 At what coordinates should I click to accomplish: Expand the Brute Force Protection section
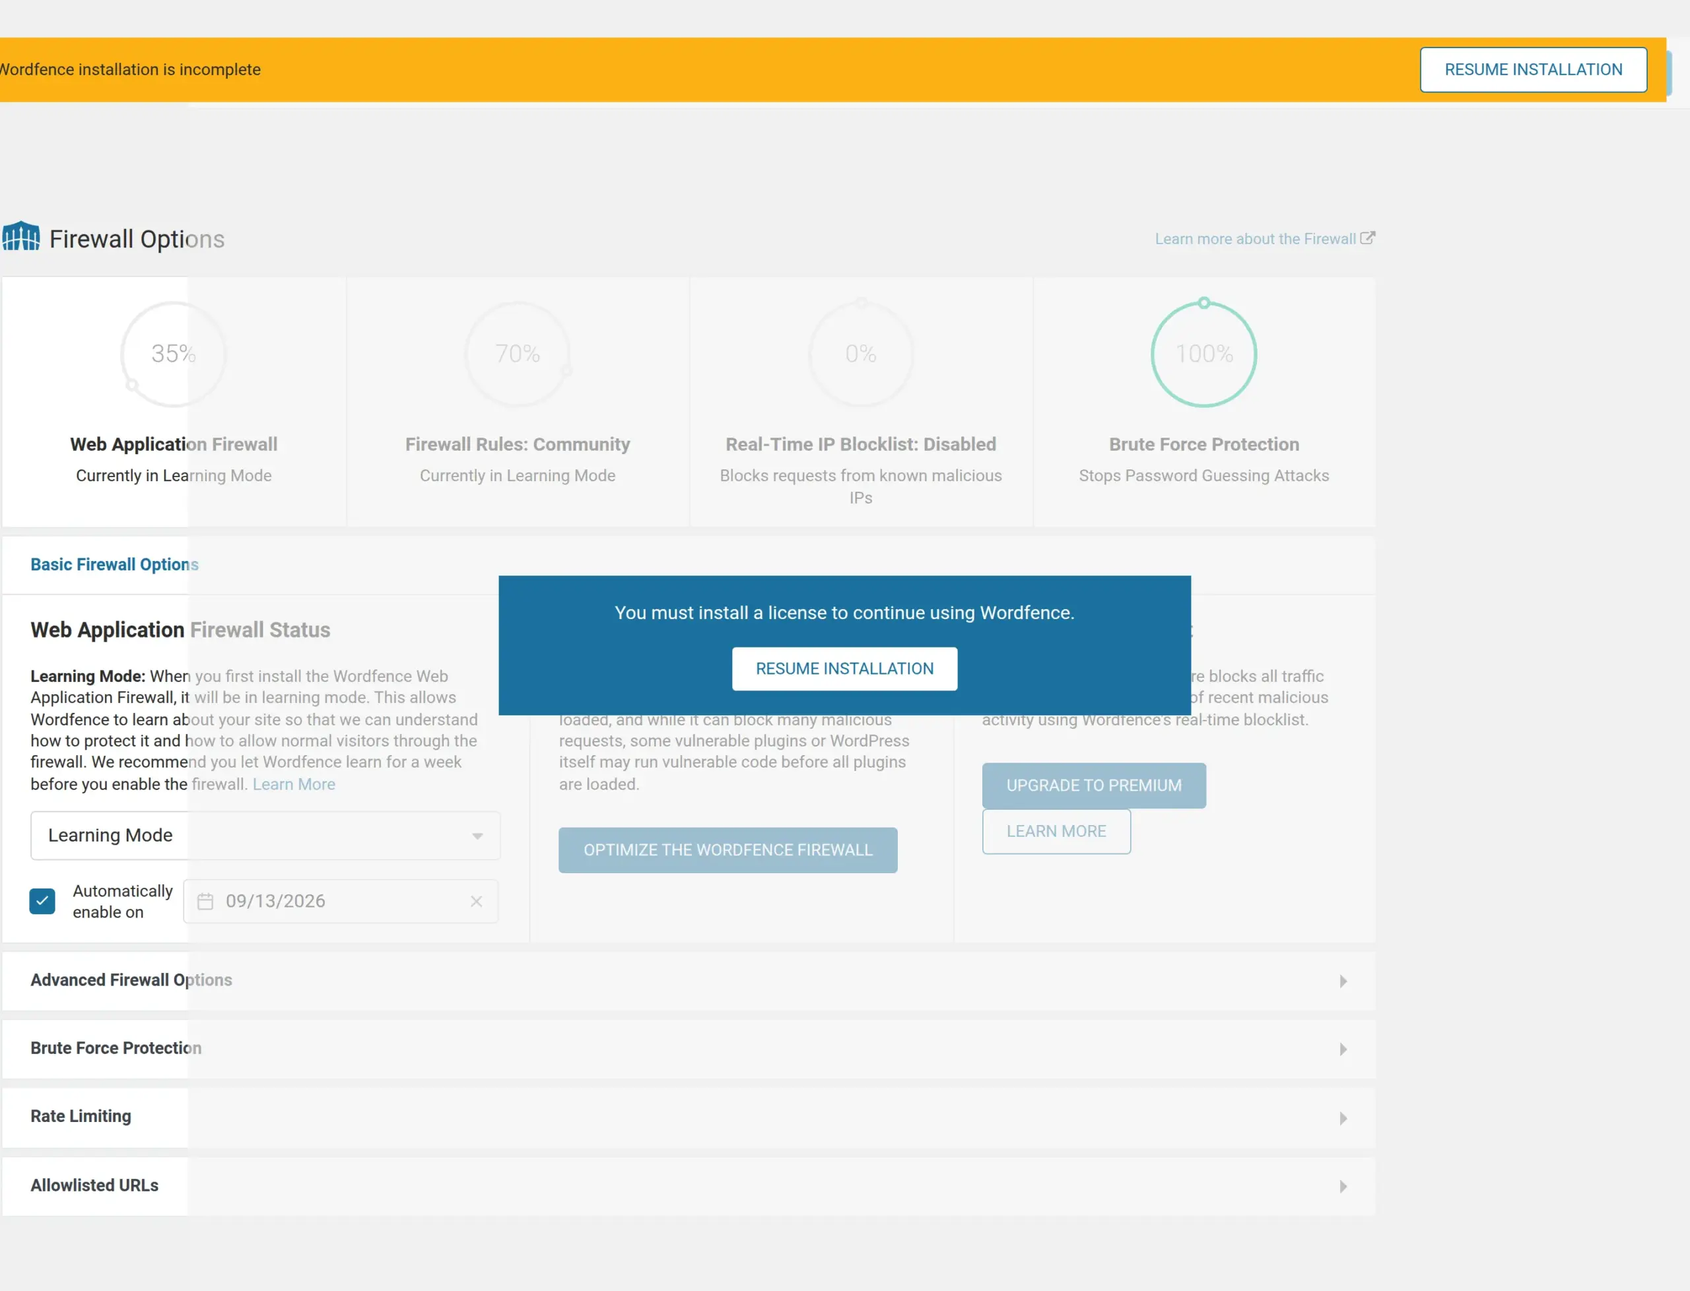point(689,1049)
